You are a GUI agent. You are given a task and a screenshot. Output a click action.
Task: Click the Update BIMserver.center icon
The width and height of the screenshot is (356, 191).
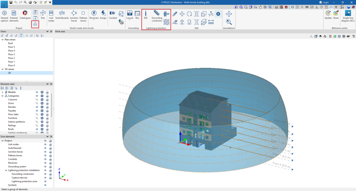click(328, 15)
